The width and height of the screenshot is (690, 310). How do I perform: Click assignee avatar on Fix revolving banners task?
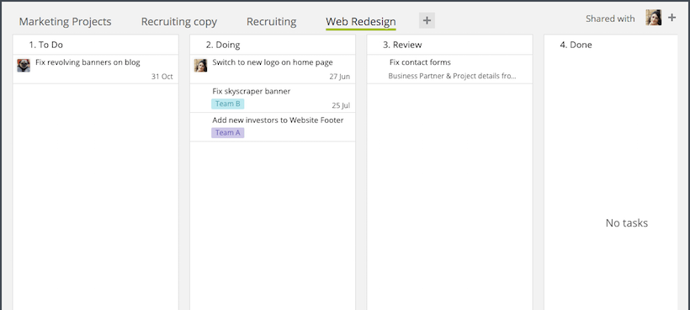[24, 65]
